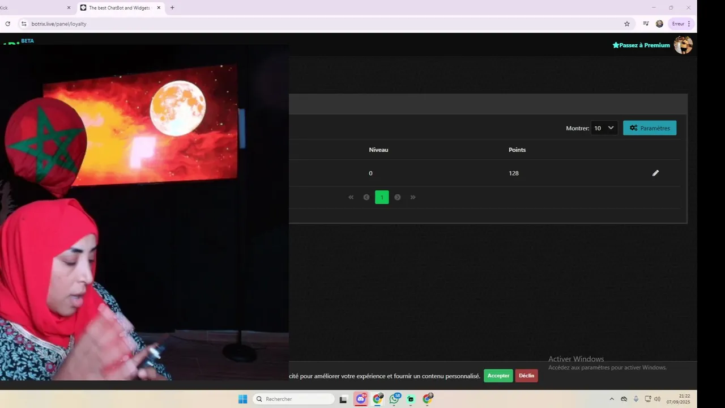Close the best ChatBot and Widgets tab
Image resolution: width=725 pixels, height=408 pixels.
coord(159,8)
